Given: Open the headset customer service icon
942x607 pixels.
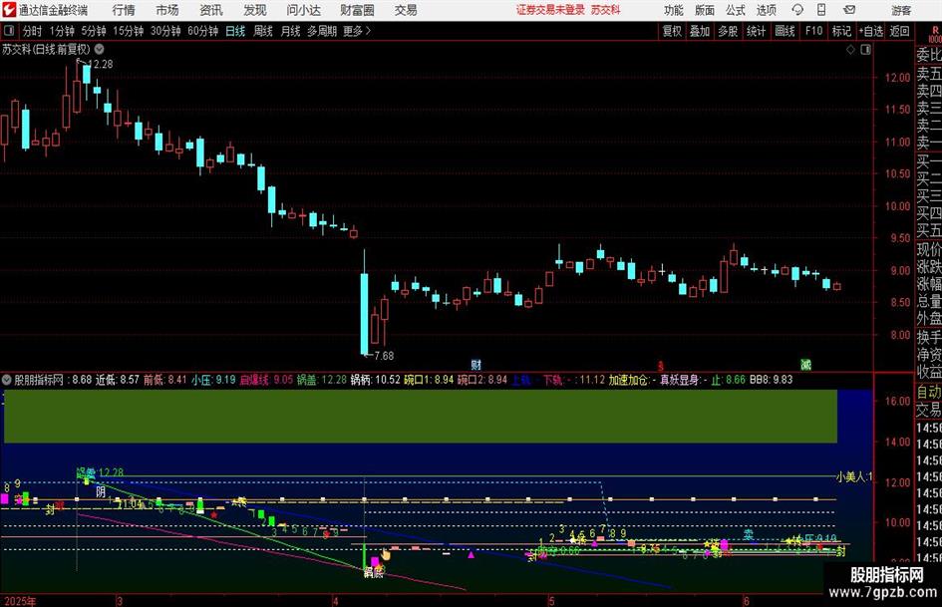Looking at the screenshot, I should 797,10.
